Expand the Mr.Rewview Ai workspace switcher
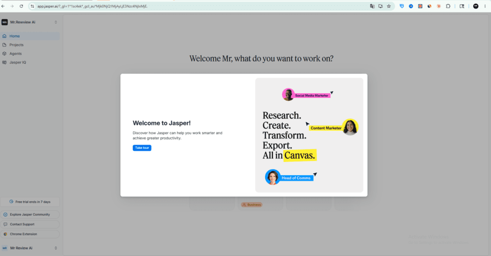This screenshot has height=256, width=491. click(56, 22)
